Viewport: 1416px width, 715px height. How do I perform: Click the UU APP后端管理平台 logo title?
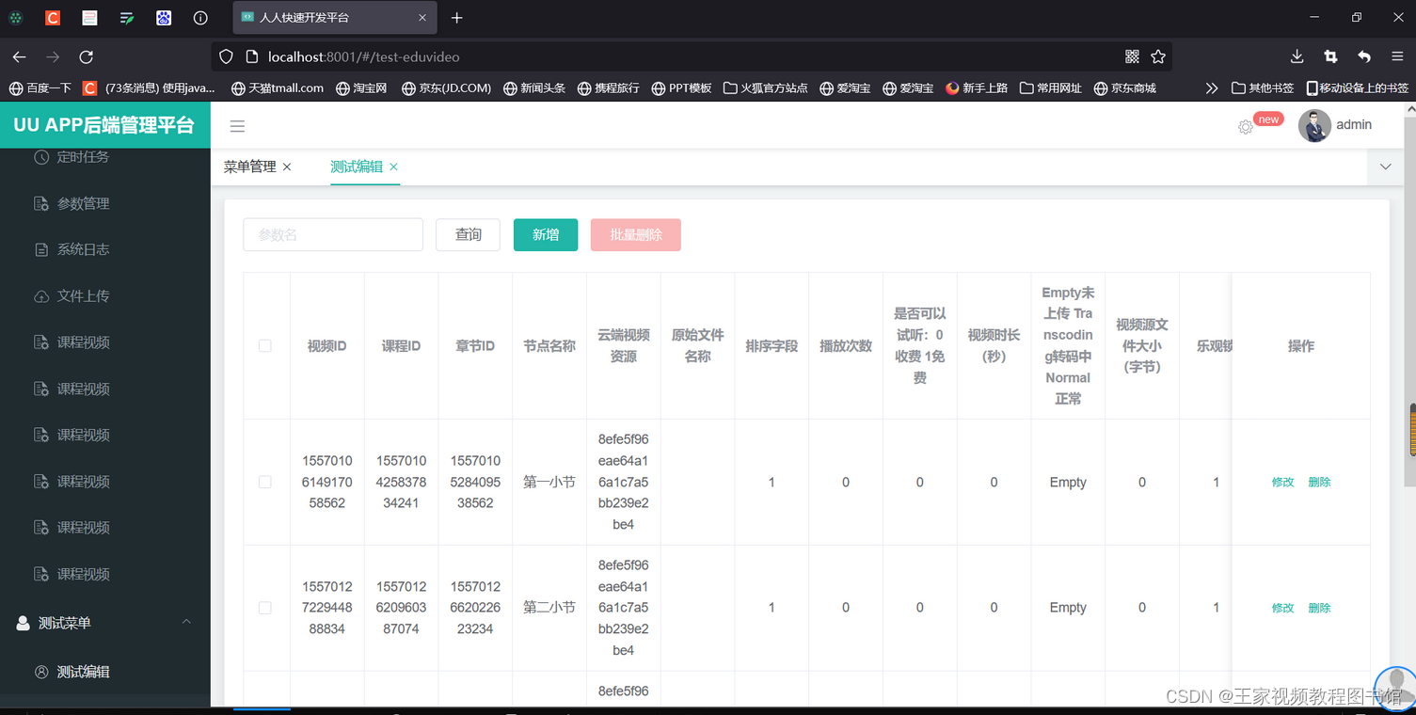click(x=104, y=125)
